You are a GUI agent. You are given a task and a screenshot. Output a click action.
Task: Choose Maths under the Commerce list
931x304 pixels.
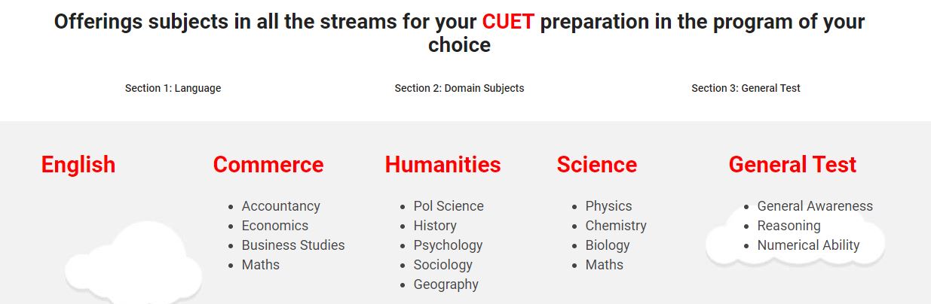pos(260,265)
